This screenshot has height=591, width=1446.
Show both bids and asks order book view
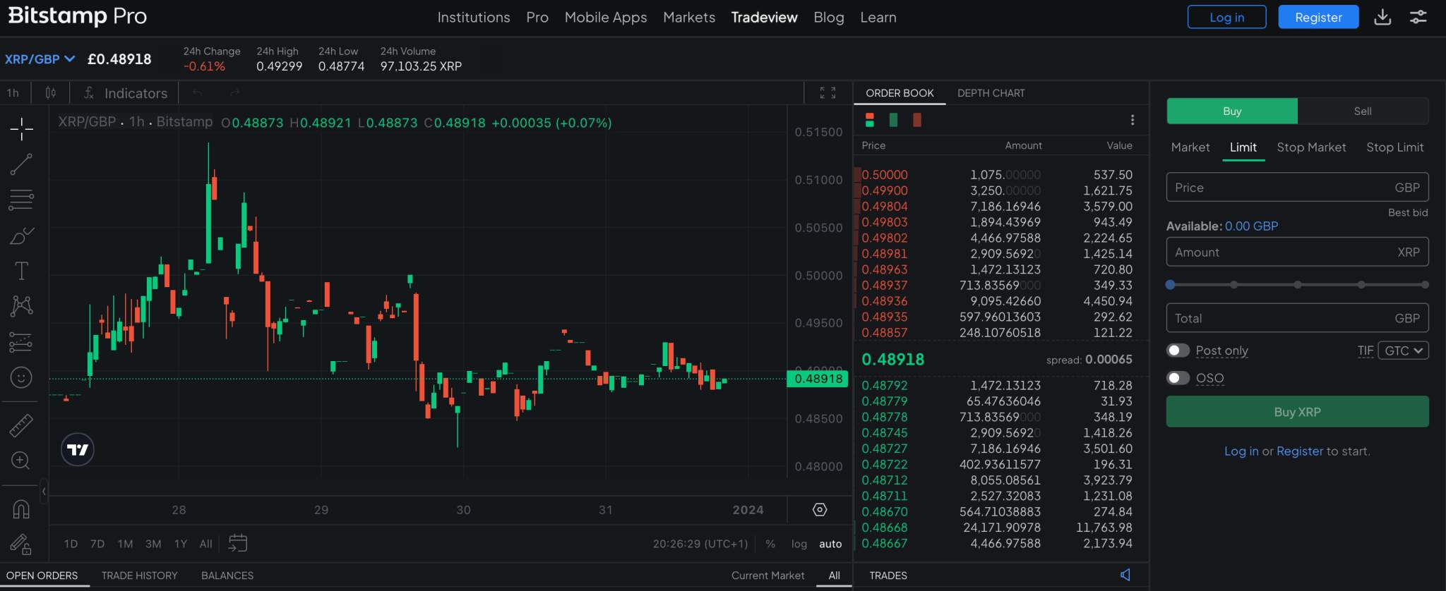point(870,120)
